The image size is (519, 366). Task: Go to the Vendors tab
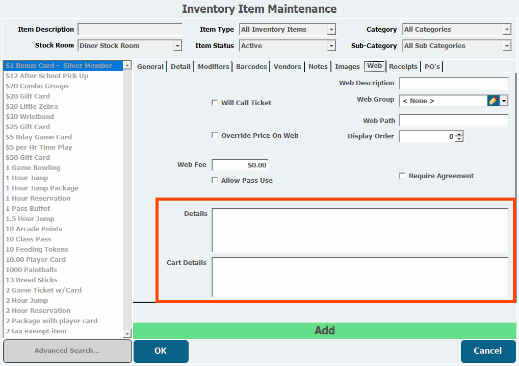(x=287, y=67)
